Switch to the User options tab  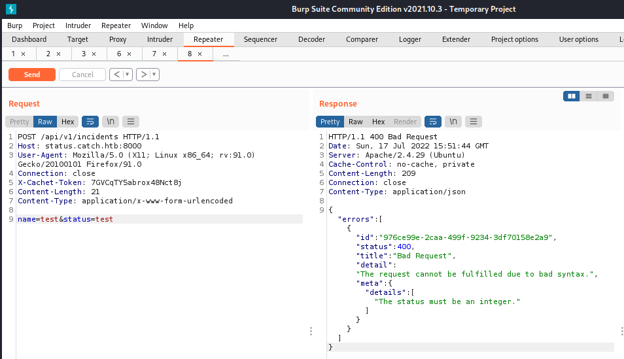coord(579,39)
